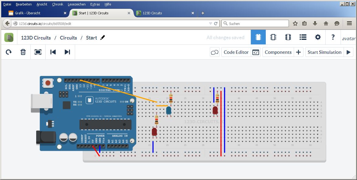The image size is (357, 180).
Task: Show the bookmarks list icon
Action: click(304, 23)
